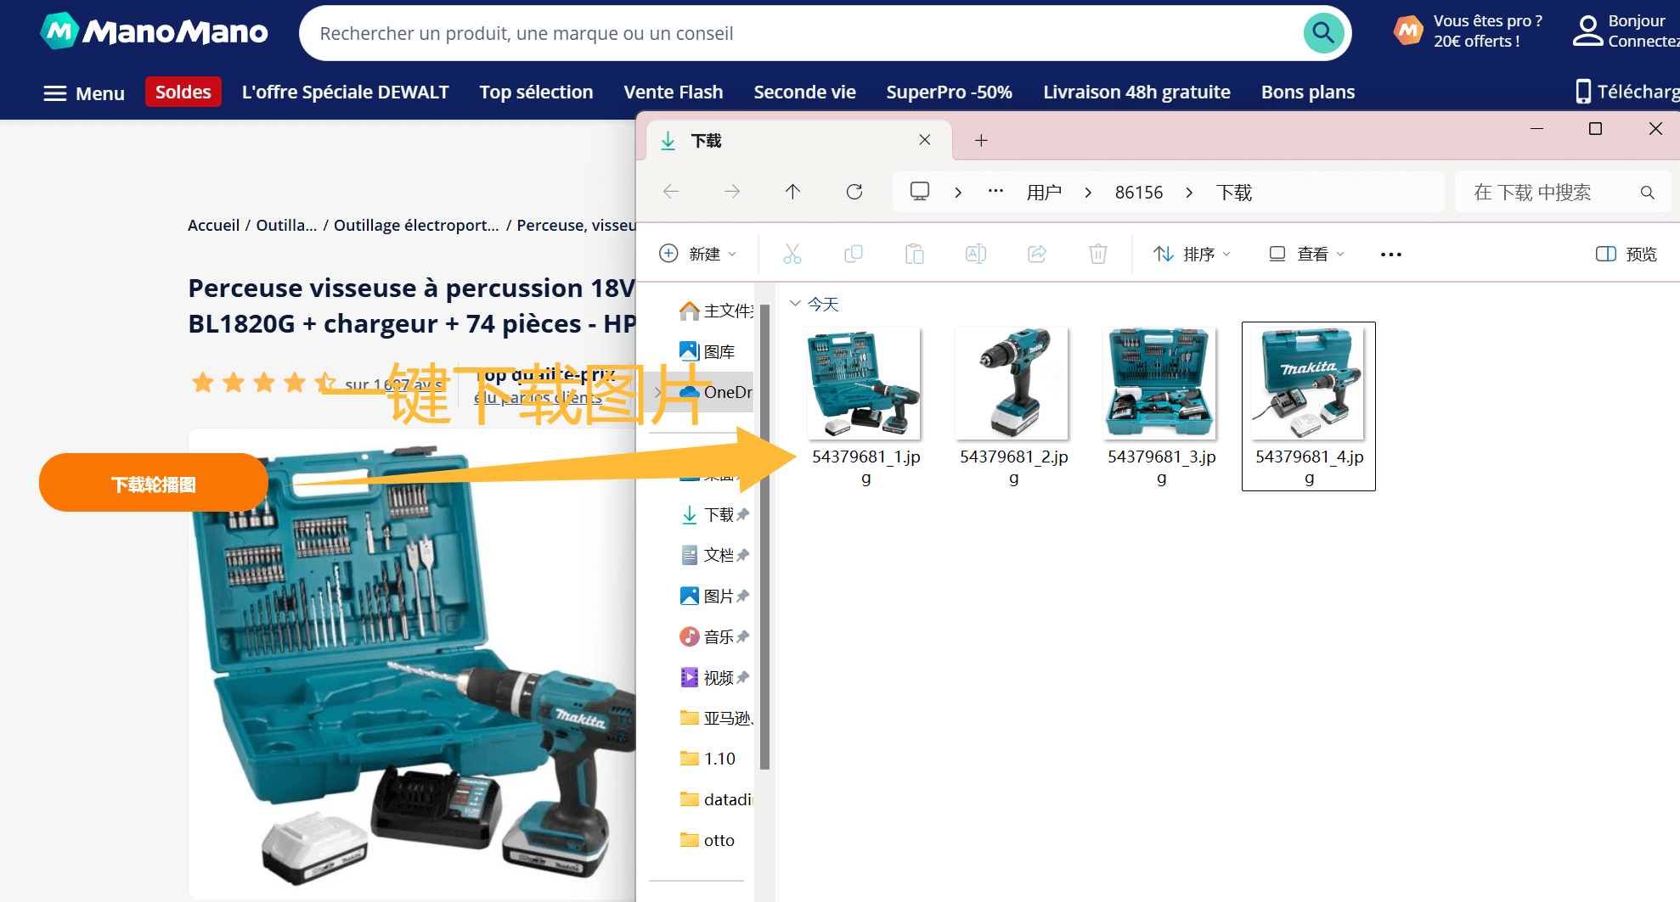The image size is (1680, 902).
Task: Open Top sélection nav item
Action: point(536,92)
